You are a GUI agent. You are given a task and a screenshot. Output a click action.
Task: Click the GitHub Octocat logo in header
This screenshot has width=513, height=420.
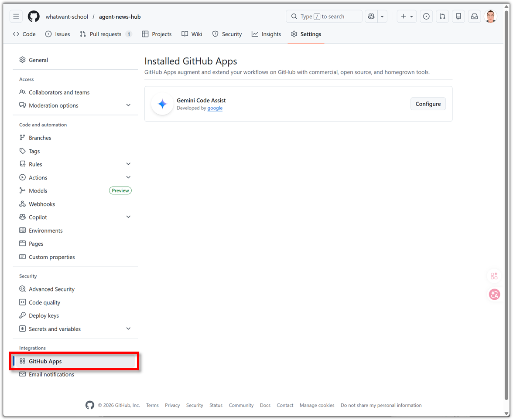point(34,17)
